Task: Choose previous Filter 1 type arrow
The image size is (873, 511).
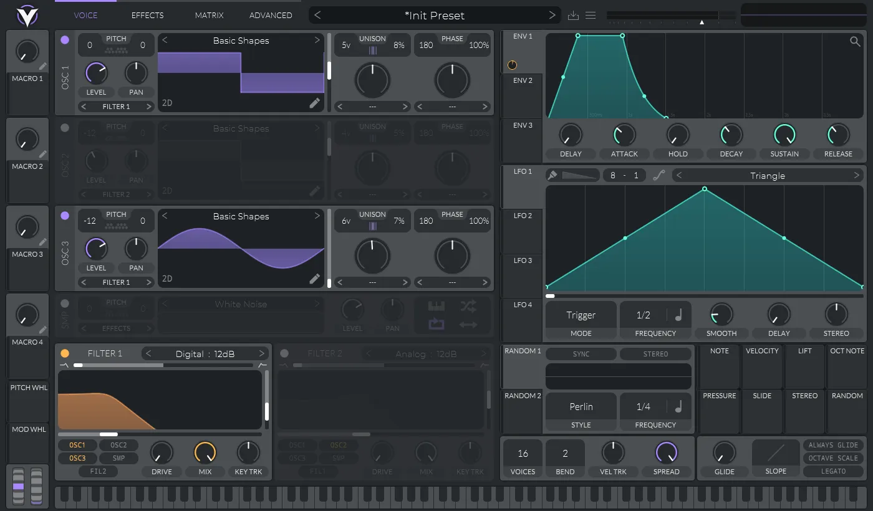Action: coord(148,354)
